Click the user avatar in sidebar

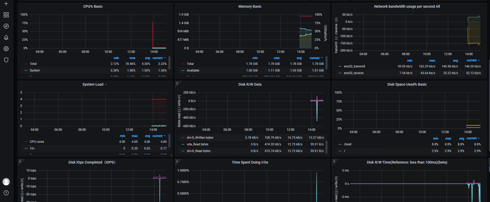(x=6, y=182)
